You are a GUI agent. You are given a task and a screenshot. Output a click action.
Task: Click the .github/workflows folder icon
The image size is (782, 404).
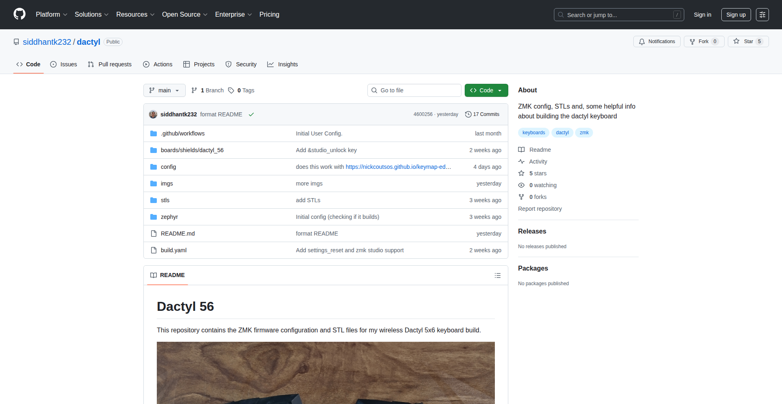[x=154, y=133]
